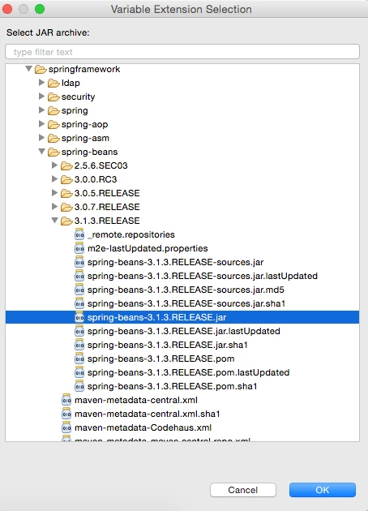Select spring-beans-3.1.3.RELEASE.pom.lastUpdated entry
Screen dimensions: 368x511
[x=188, y=372]
